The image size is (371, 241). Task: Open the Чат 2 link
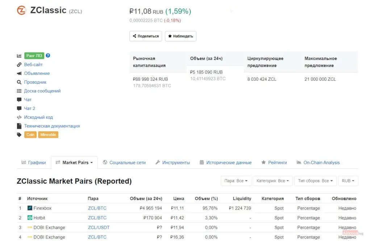(x=30, y=109)
